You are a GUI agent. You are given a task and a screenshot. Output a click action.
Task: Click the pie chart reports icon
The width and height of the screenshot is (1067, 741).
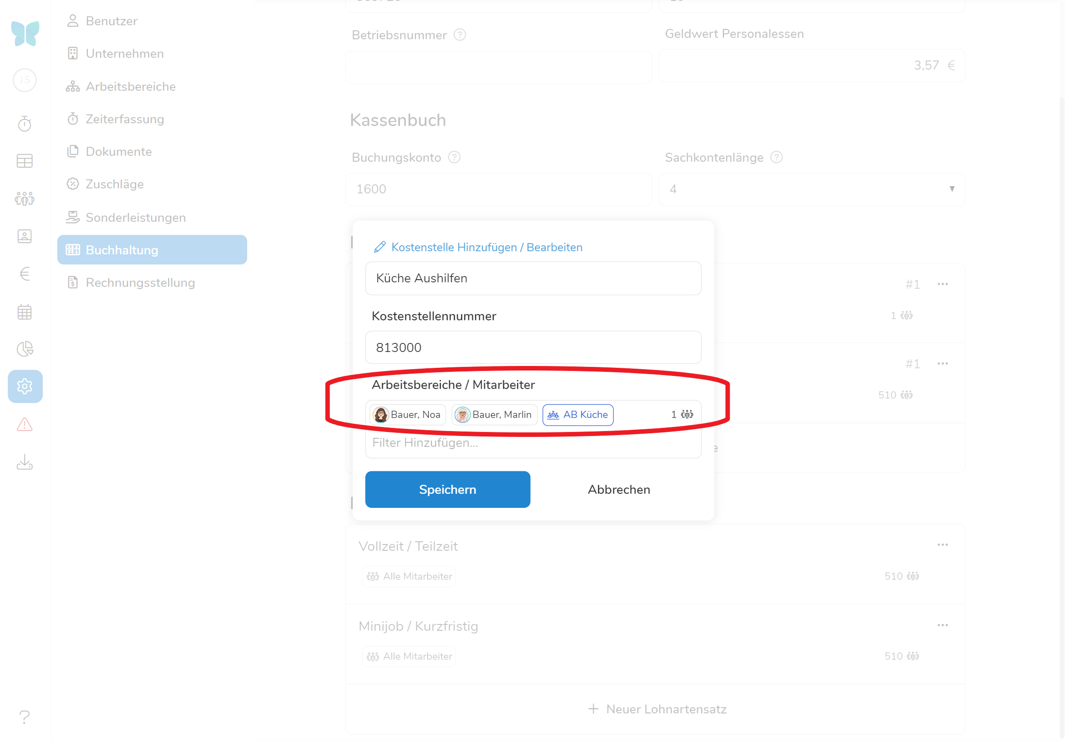point(24,349)
